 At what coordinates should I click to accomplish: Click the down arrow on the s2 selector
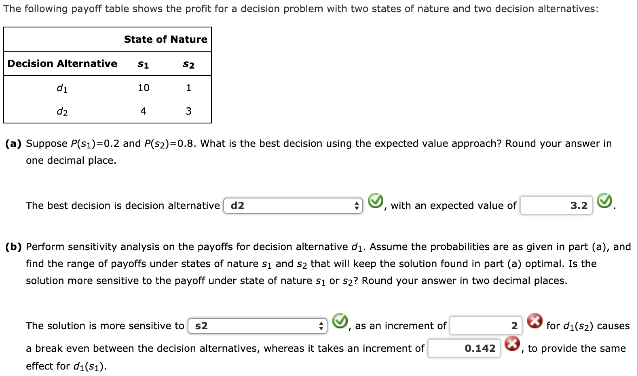tap(321, 328)
